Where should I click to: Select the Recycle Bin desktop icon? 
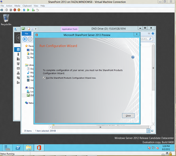coord(6,20)
